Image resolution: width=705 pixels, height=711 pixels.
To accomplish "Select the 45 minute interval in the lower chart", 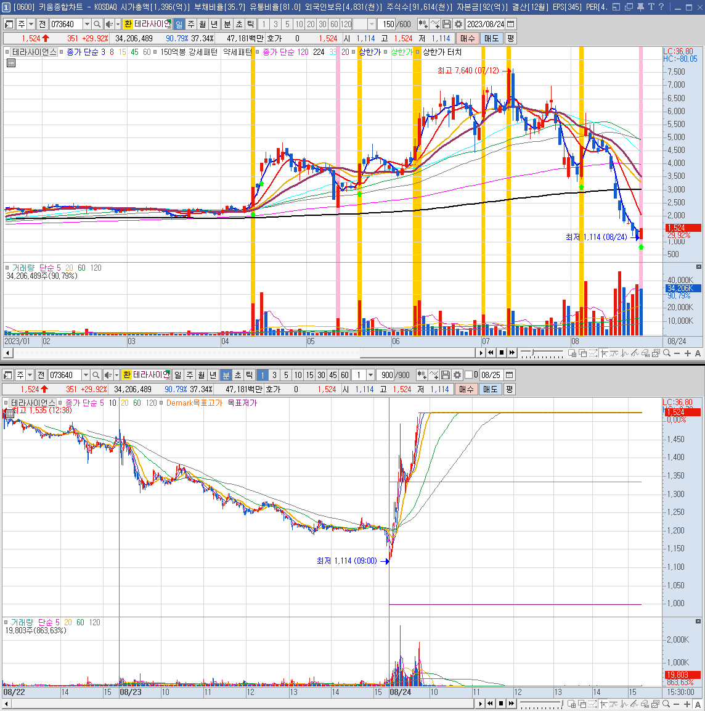I will coord(333,375).
